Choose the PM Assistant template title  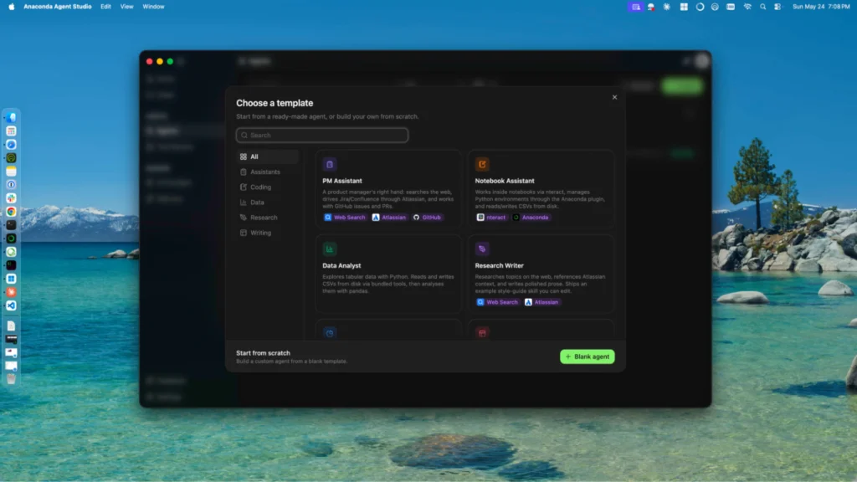click(342, 181)
